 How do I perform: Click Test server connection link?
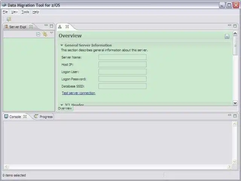[x=79, y=93]
